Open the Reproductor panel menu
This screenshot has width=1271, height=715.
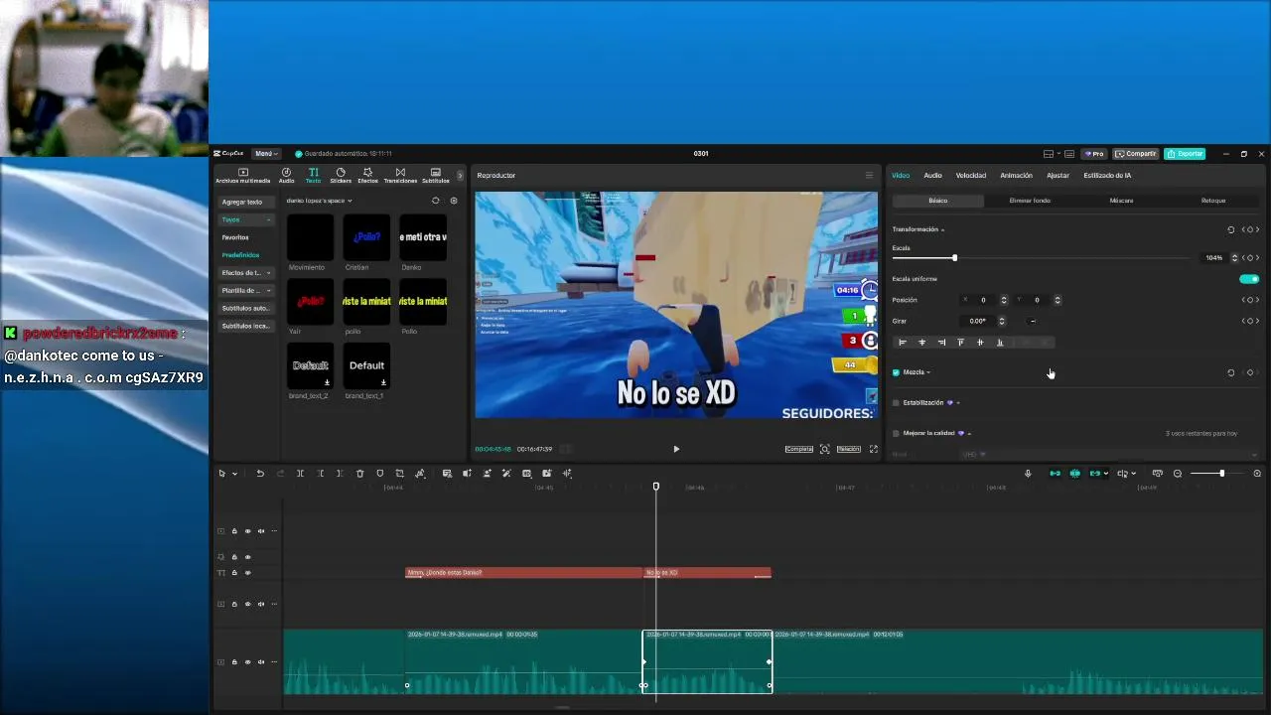(869, 176)
